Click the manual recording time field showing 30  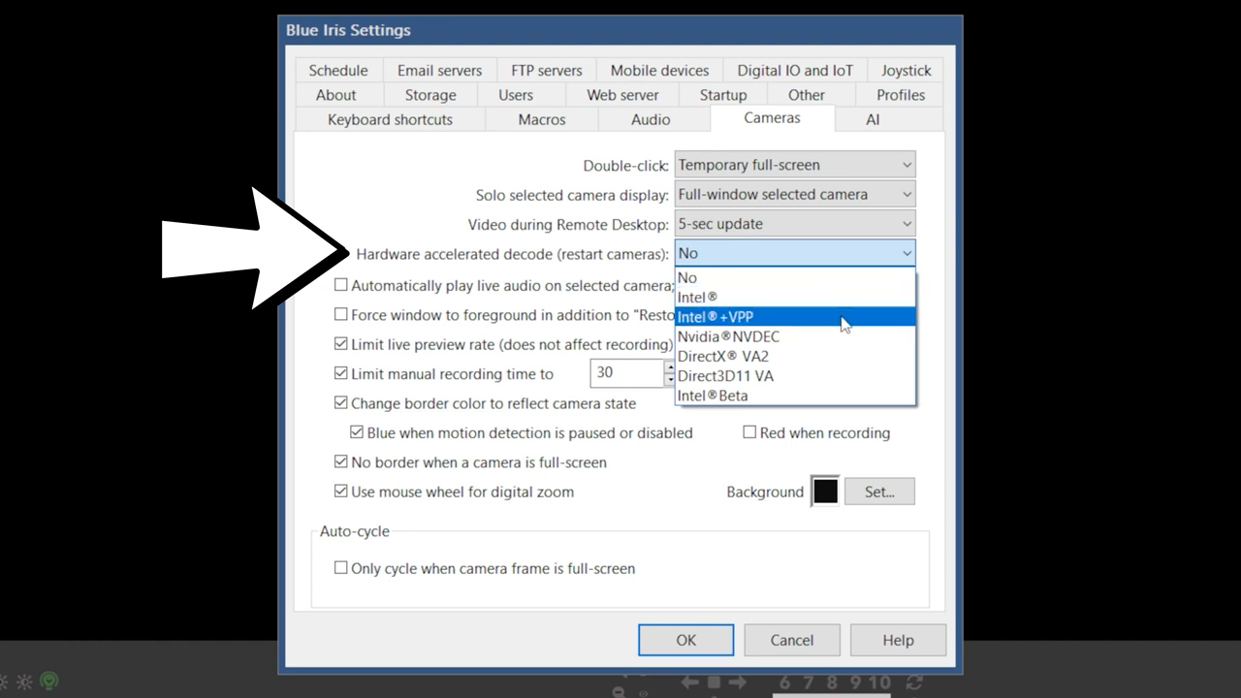pyautogui.click(x=626, y=373)
